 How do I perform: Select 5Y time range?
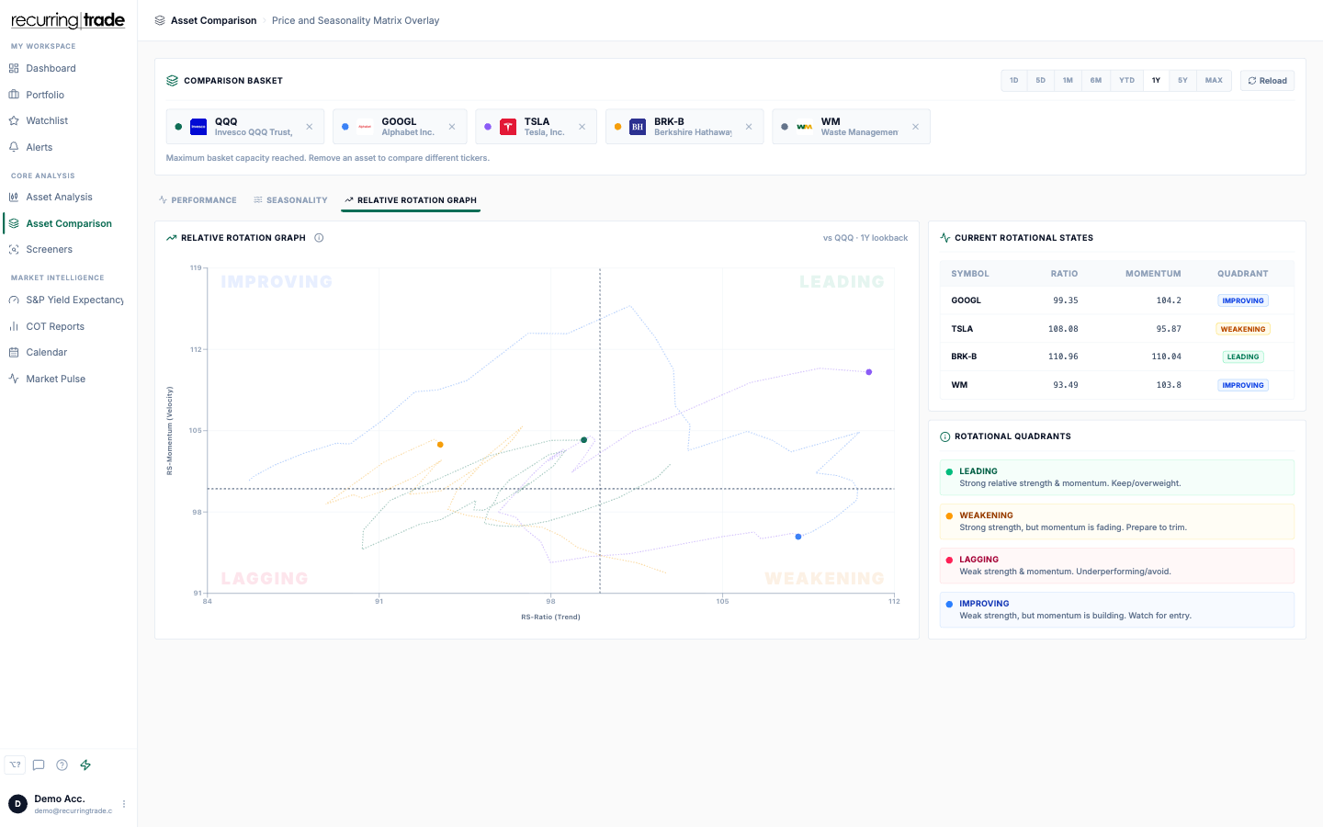pos(1182,81)
